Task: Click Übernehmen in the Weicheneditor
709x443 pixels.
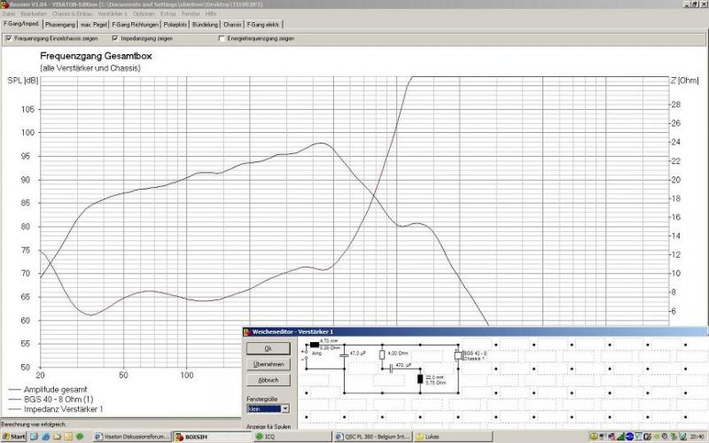Action: click(x=269, y=364)
